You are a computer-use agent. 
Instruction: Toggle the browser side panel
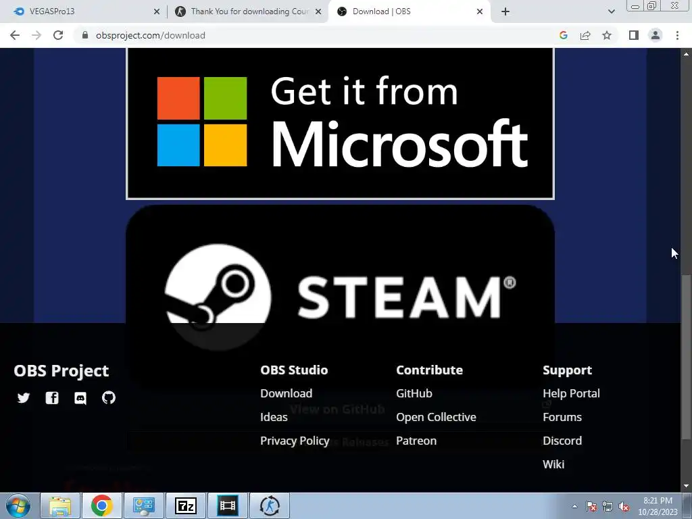tap(634, 35)
